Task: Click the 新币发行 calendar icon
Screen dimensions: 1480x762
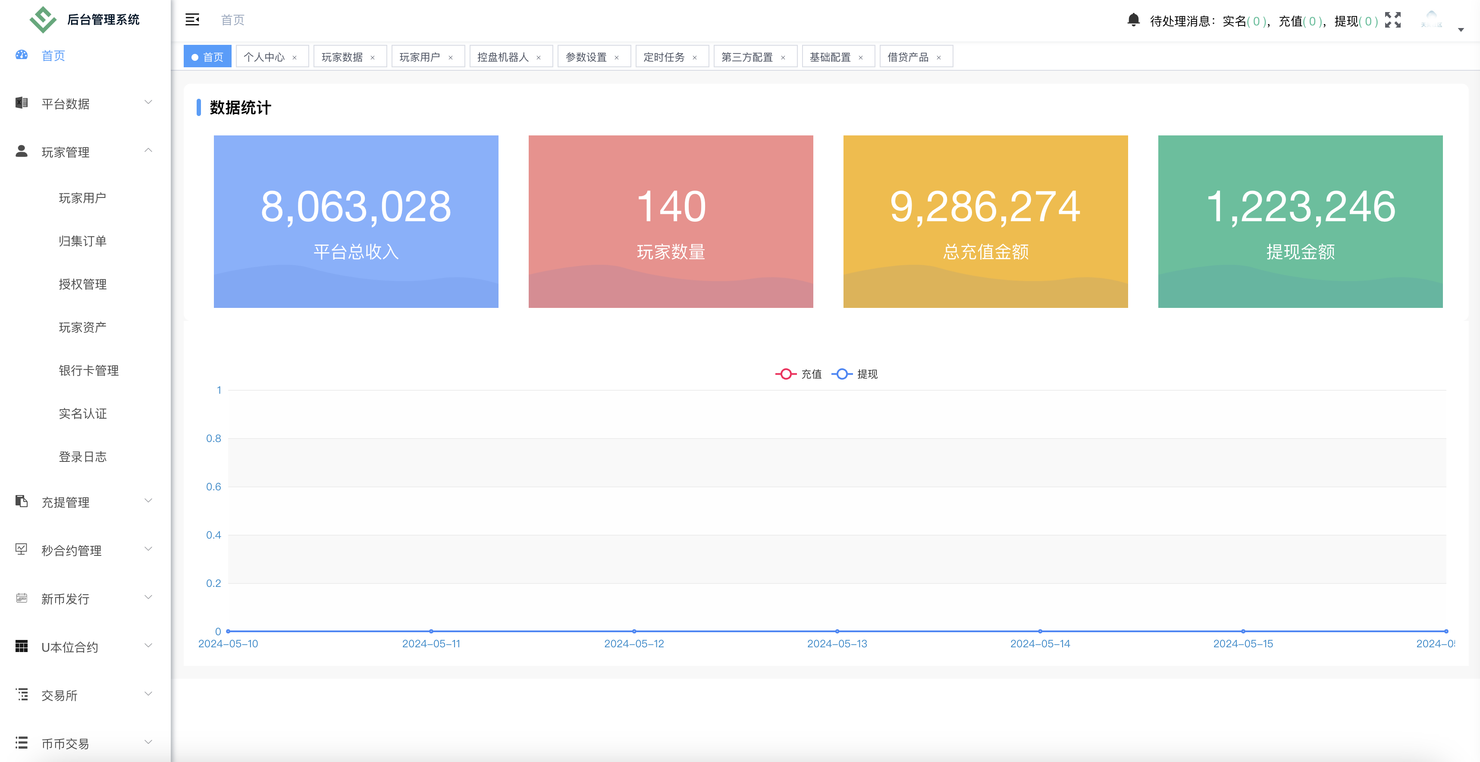Action: tap(21, 598)
